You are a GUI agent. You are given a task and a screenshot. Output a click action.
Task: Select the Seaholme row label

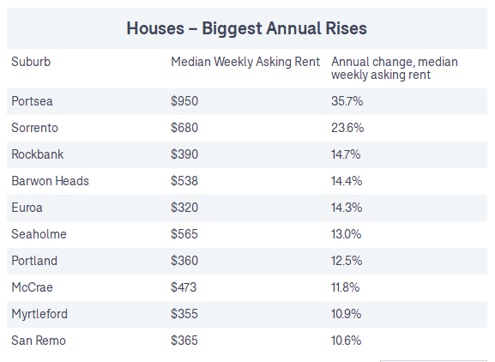coord(39,234)
